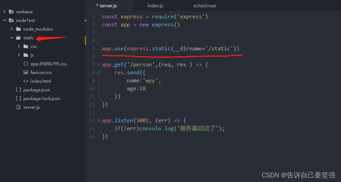Expand the vuebase project folder
This screenshot has height=182, width=341.
click(5, 11)
